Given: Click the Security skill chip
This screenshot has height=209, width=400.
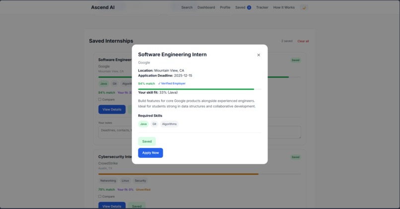Looking at the screenshot, I should pos(140,181).
